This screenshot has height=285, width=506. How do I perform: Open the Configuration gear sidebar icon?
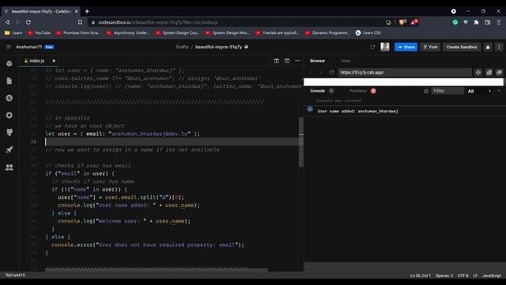click(x=9, y=115)
